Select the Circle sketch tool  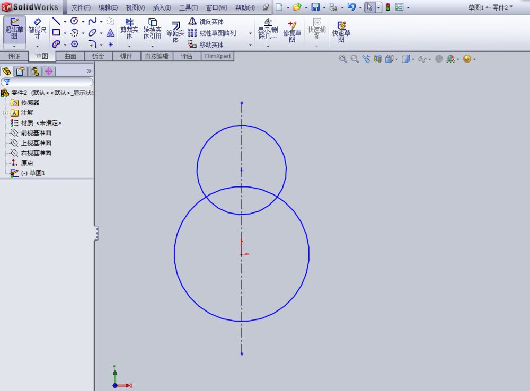74,21
